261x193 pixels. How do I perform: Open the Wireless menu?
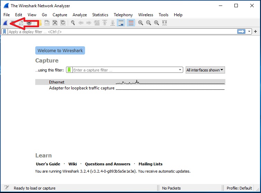point(146,15)
